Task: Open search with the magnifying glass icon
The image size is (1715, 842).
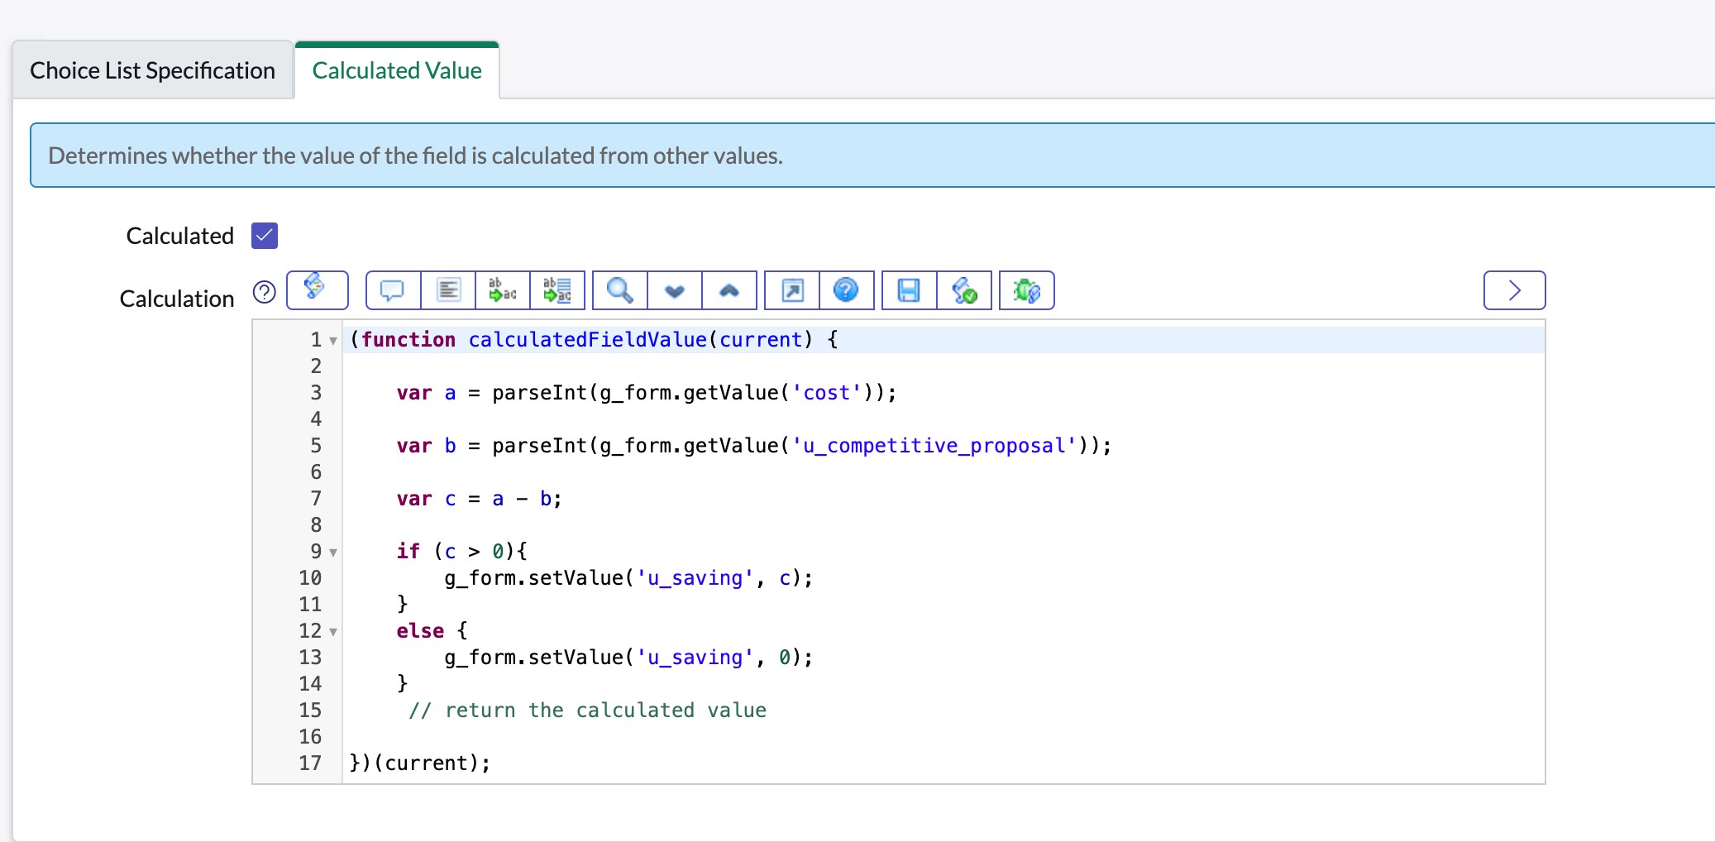Action: [619, 290]
